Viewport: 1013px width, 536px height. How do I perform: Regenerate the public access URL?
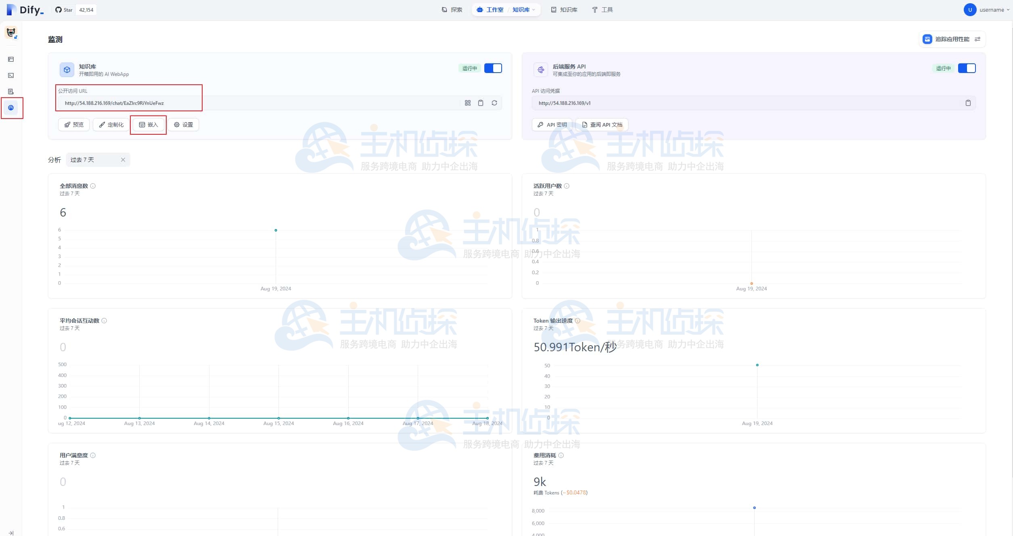[494, 103]
